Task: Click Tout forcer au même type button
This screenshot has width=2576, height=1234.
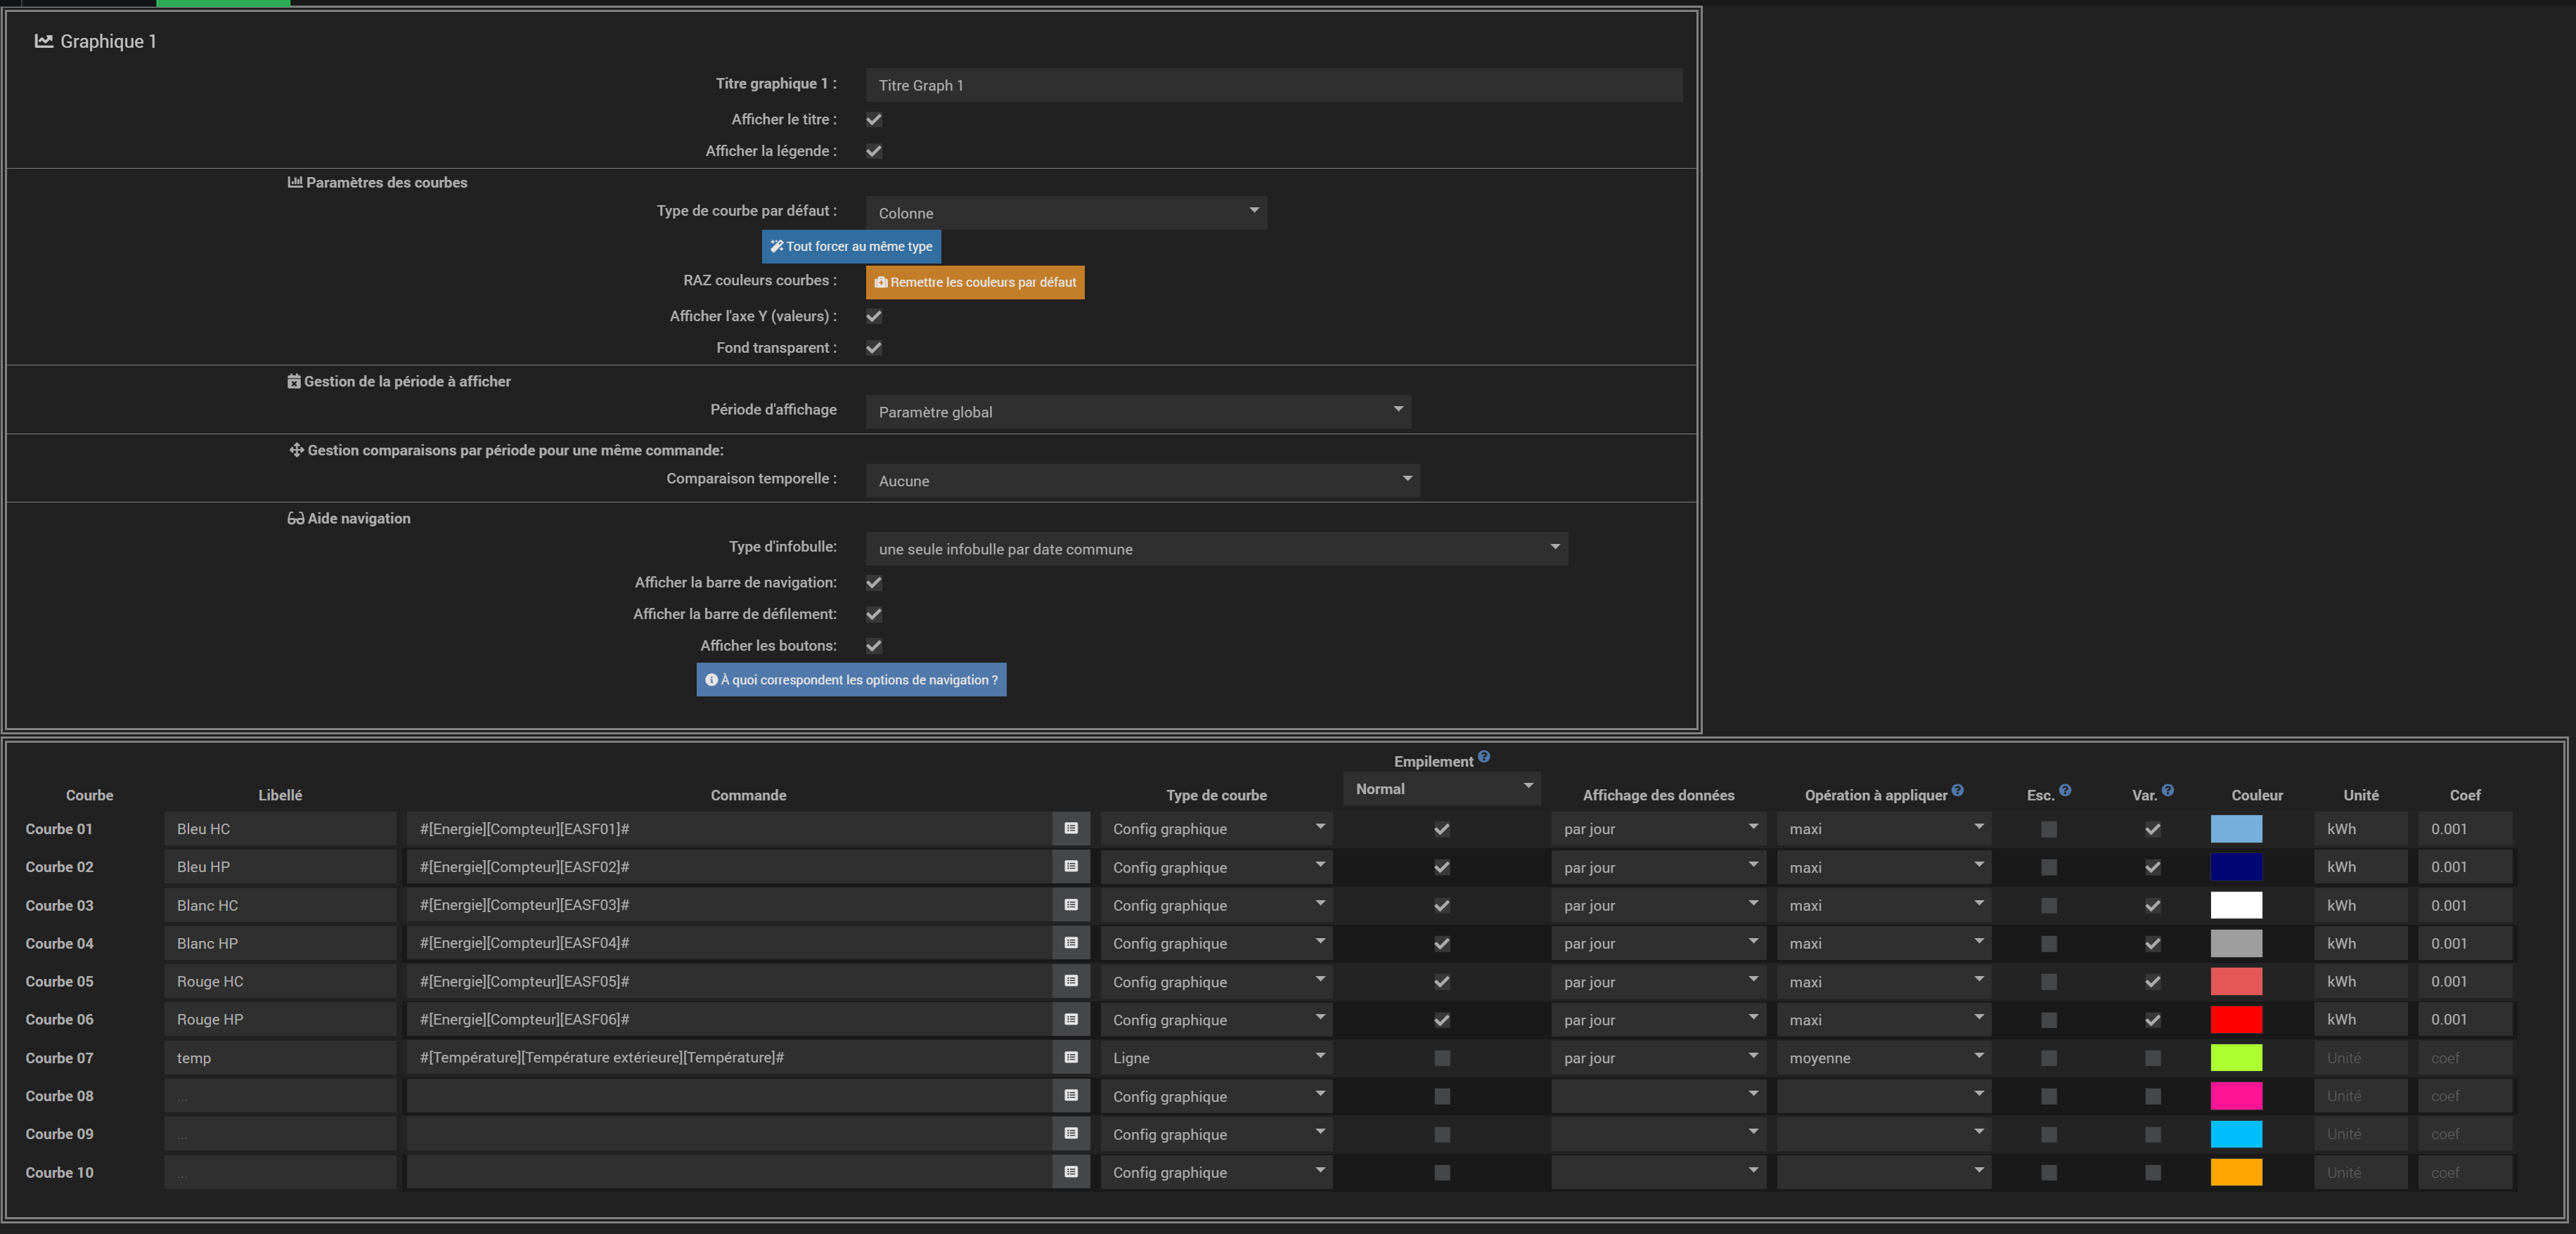Action: (x=851, y=247)
